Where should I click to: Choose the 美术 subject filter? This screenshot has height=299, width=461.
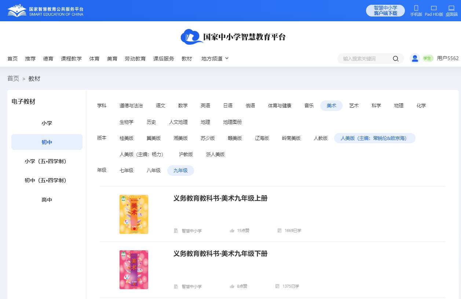pos(332,106)
